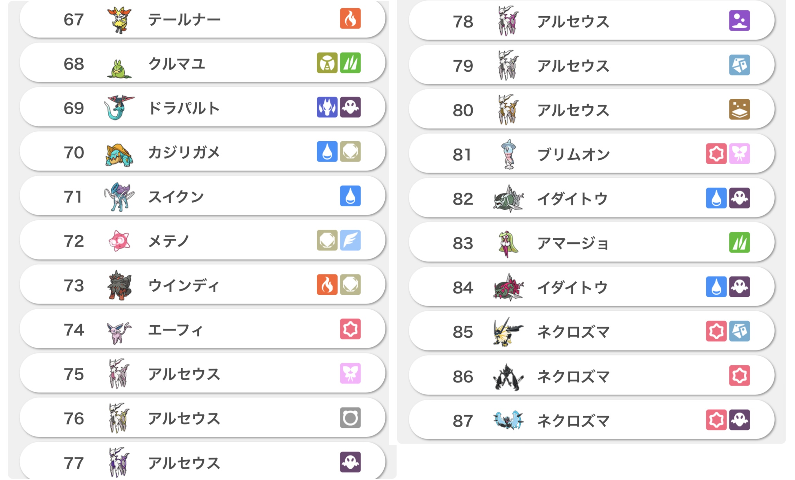Select the Bug type icon for クルマユ
This screenshot has width=795, height=480.
coord(327,63)
